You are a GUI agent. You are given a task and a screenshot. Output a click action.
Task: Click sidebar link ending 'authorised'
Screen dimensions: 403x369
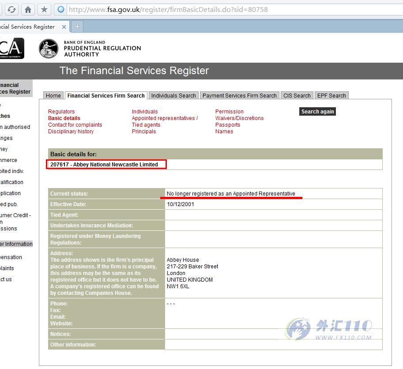(x=15, y=127)
